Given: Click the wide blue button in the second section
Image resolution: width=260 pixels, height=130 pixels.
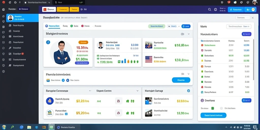Looking at the screenshot, I should [181, 80].
